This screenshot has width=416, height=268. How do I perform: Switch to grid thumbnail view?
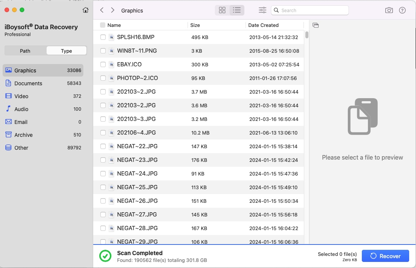coord(222,10)
